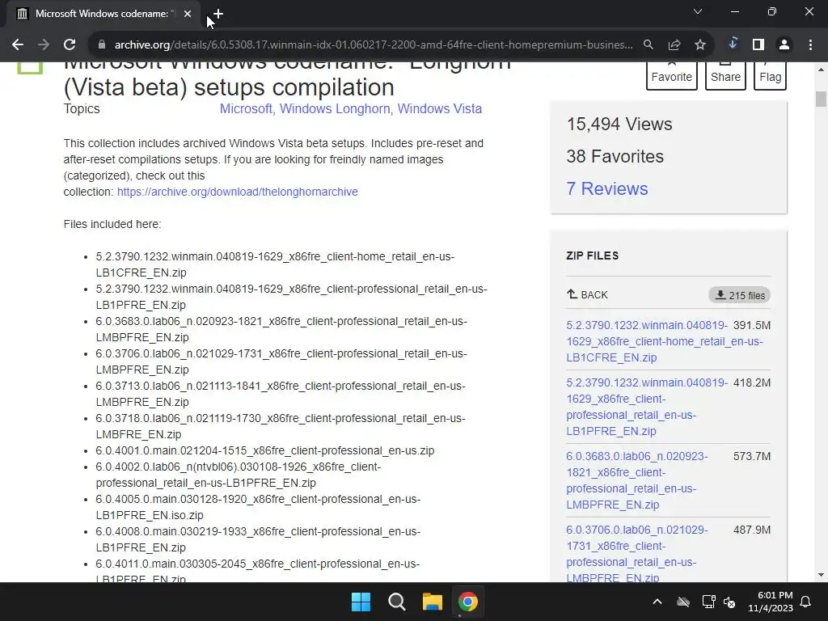Select list entry 6.0.4002.0.lab06_n(ntvbl06)
Screen dimensions: 828x621
tap(239, 475)
